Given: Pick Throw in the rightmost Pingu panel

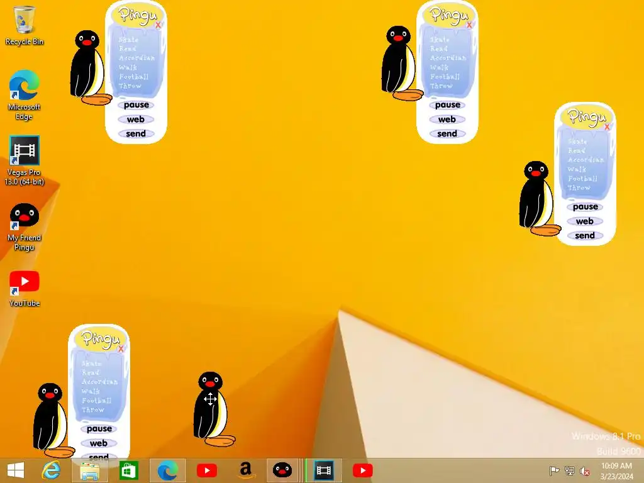Looking at the screenshot, I should pos(579,187).
